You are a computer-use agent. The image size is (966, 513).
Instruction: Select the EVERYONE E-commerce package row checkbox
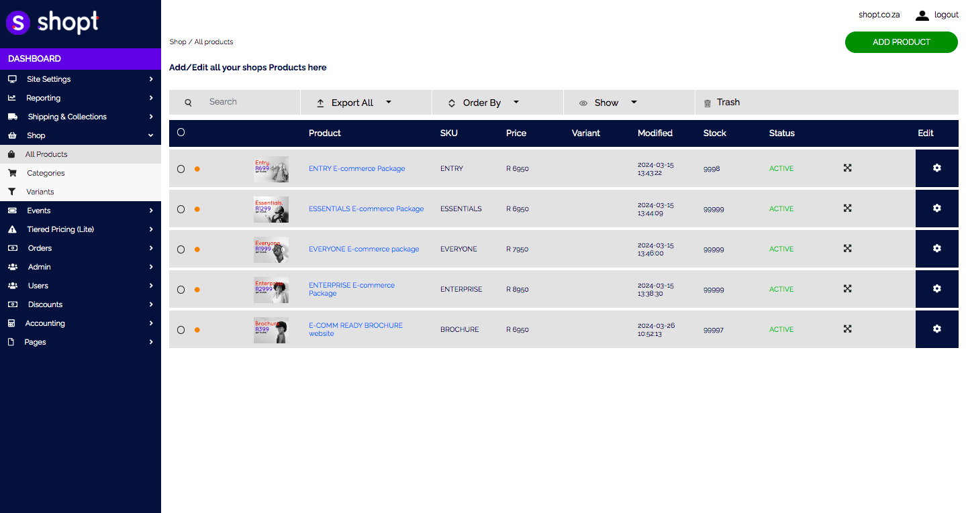[181, 249]
